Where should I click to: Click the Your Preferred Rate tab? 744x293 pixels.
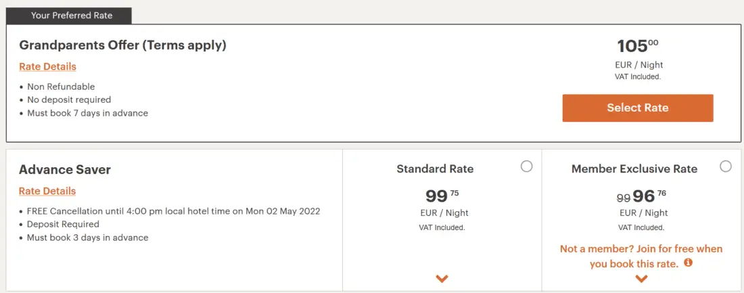tap(72, 16)
